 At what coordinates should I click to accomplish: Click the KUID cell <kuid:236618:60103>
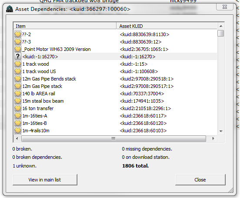click(x=143, y=131)
